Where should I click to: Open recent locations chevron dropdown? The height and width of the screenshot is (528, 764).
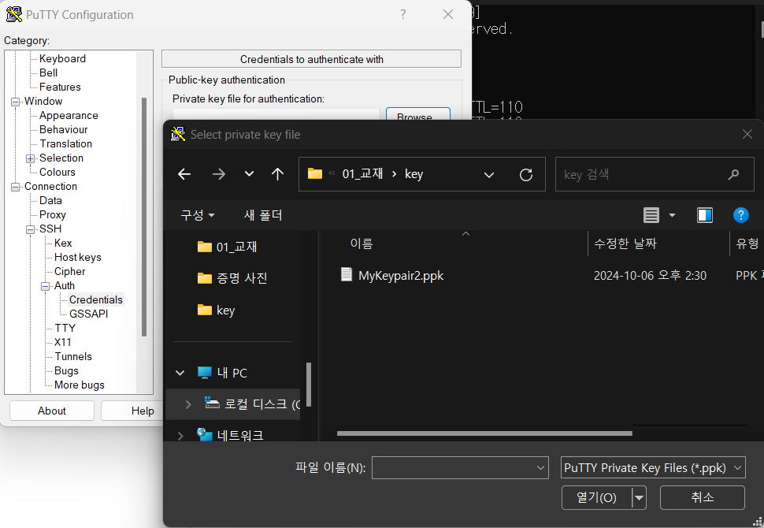pyautogui.click(x=249, y=174)
